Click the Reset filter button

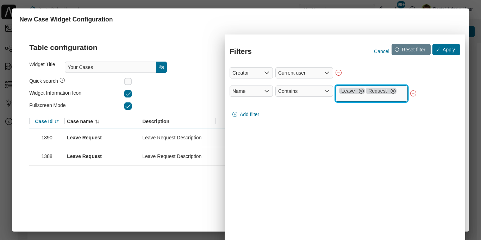(411, 50)
